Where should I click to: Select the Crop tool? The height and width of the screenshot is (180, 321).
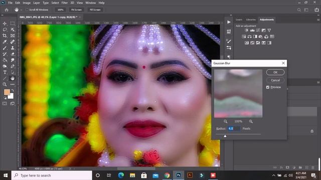[x=5, y=35]
